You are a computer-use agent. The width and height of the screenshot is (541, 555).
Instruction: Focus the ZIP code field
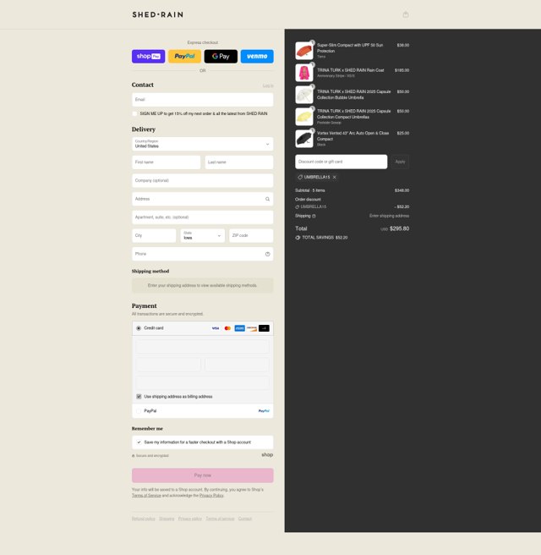tap(251, 236)
